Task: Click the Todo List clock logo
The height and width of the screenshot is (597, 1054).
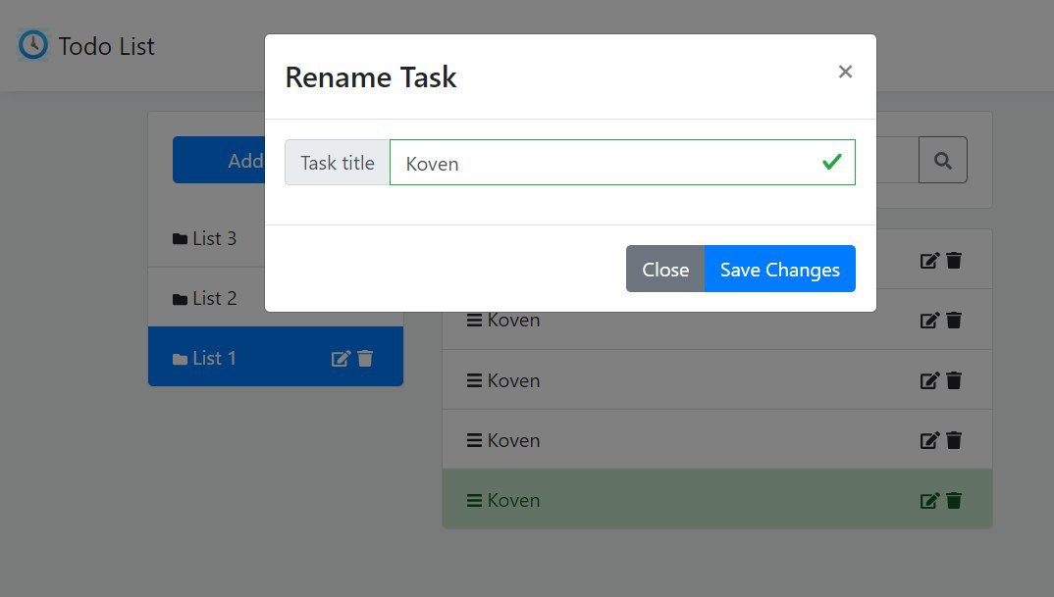Action: (x=33, y=45)
